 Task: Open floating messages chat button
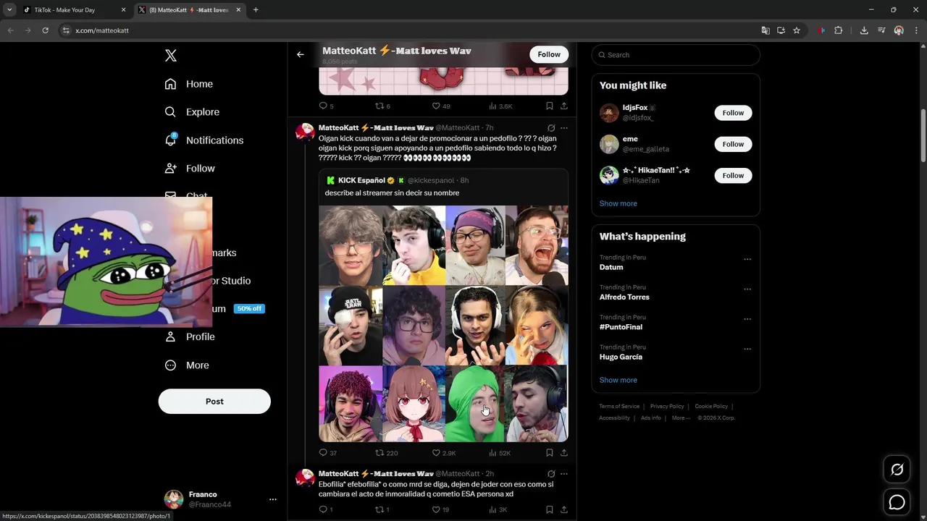897,501
